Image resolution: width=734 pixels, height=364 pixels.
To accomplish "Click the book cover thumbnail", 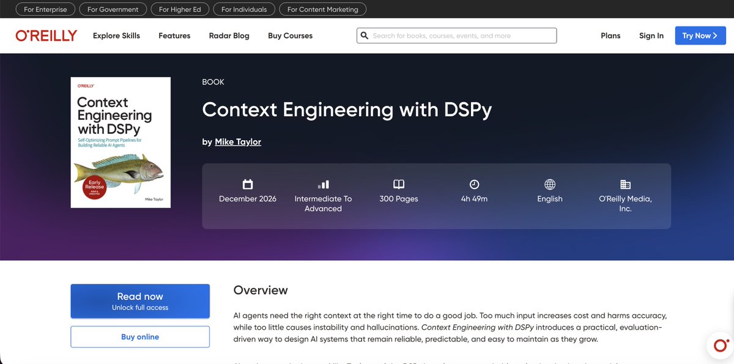I will 120,142.
